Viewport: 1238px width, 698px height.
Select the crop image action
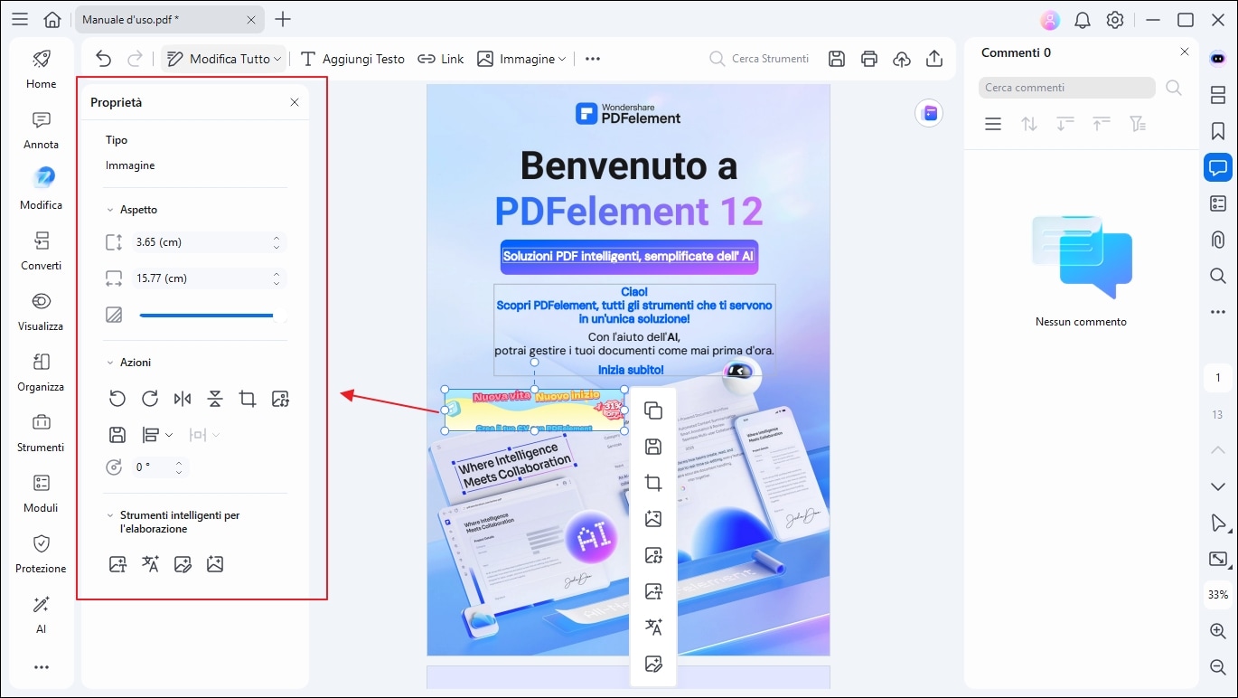pos(248,399)
